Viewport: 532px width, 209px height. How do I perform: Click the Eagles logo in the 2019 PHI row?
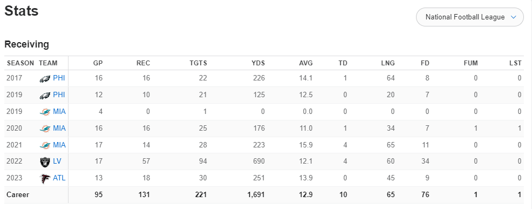(45, 95)
